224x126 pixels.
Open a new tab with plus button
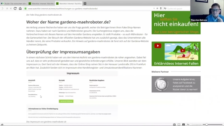pos(85,4)
